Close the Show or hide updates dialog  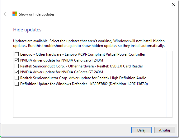[173, 5]
